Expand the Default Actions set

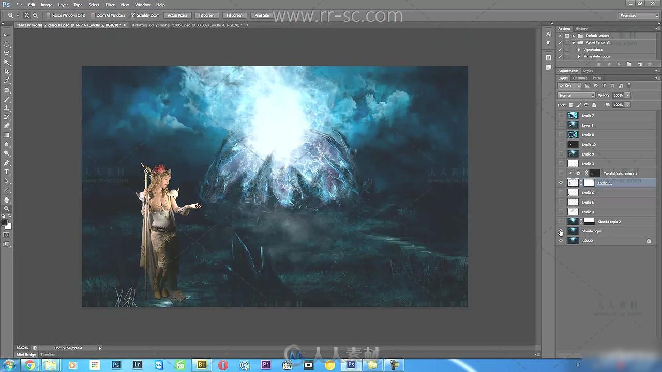click(x=574, y=36)
